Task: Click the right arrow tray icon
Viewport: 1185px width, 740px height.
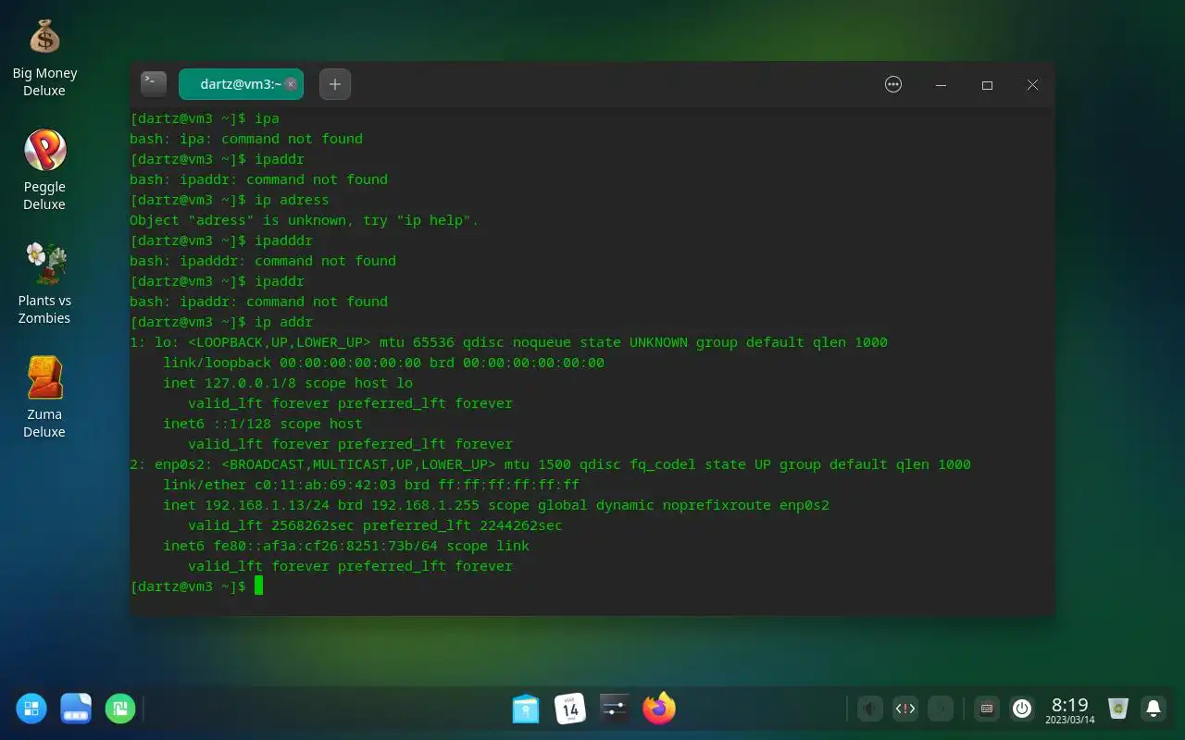Action: tap(940, 709)
